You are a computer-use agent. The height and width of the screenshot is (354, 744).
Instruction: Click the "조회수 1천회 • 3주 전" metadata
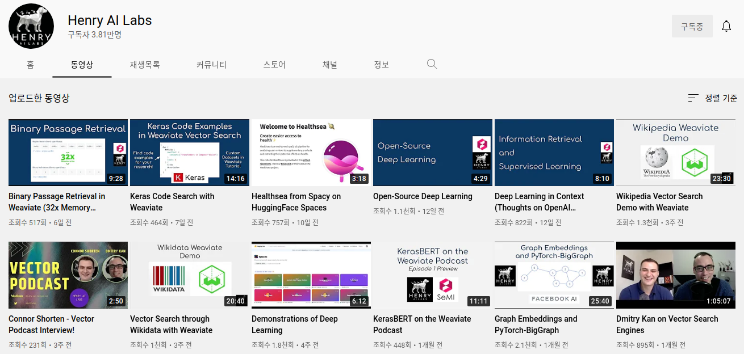[x=161, y=345]
